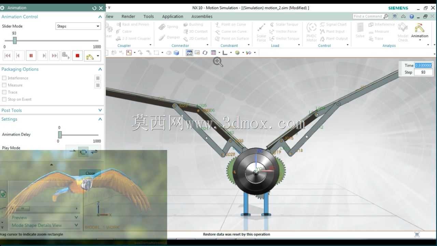437x246 pixels.
Task: Click in the Find a Command search box
Action: [371, 16]
